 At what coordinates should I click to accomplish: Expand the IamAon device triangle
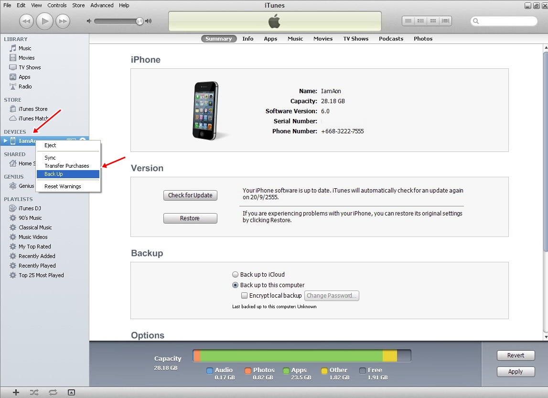click(5, 141)
